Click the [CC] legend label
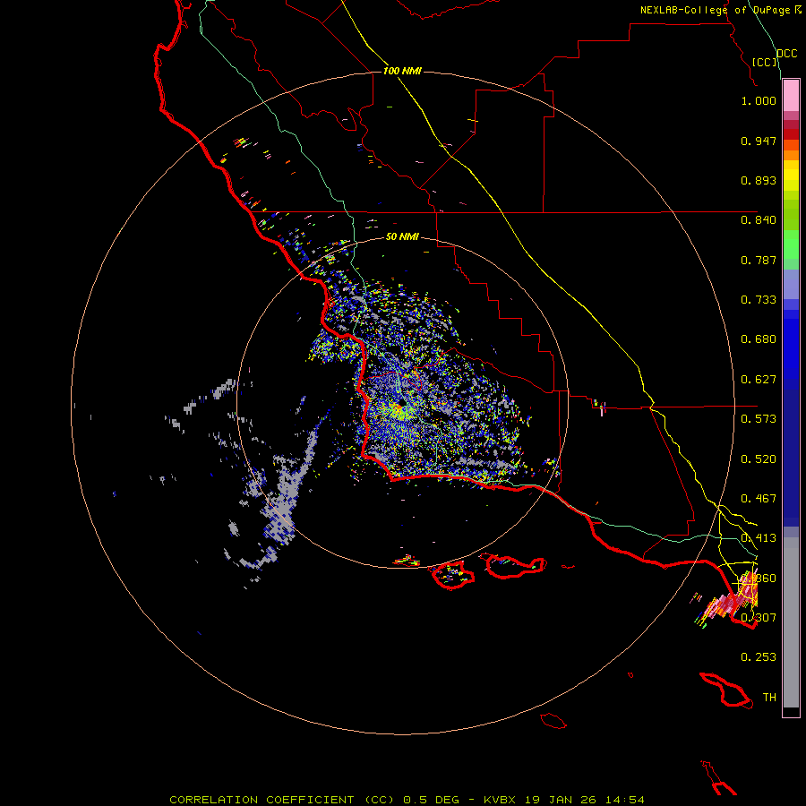 click(765, 62)
